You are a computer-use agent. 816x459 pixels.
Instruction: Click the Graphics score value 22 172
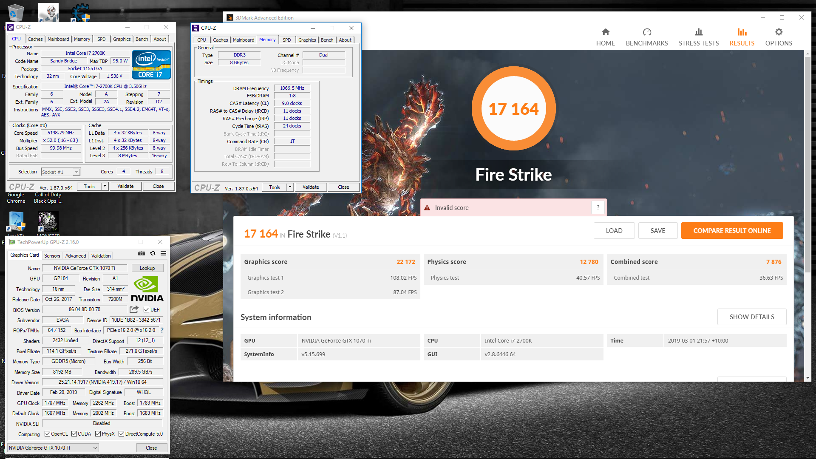(405, 262)
